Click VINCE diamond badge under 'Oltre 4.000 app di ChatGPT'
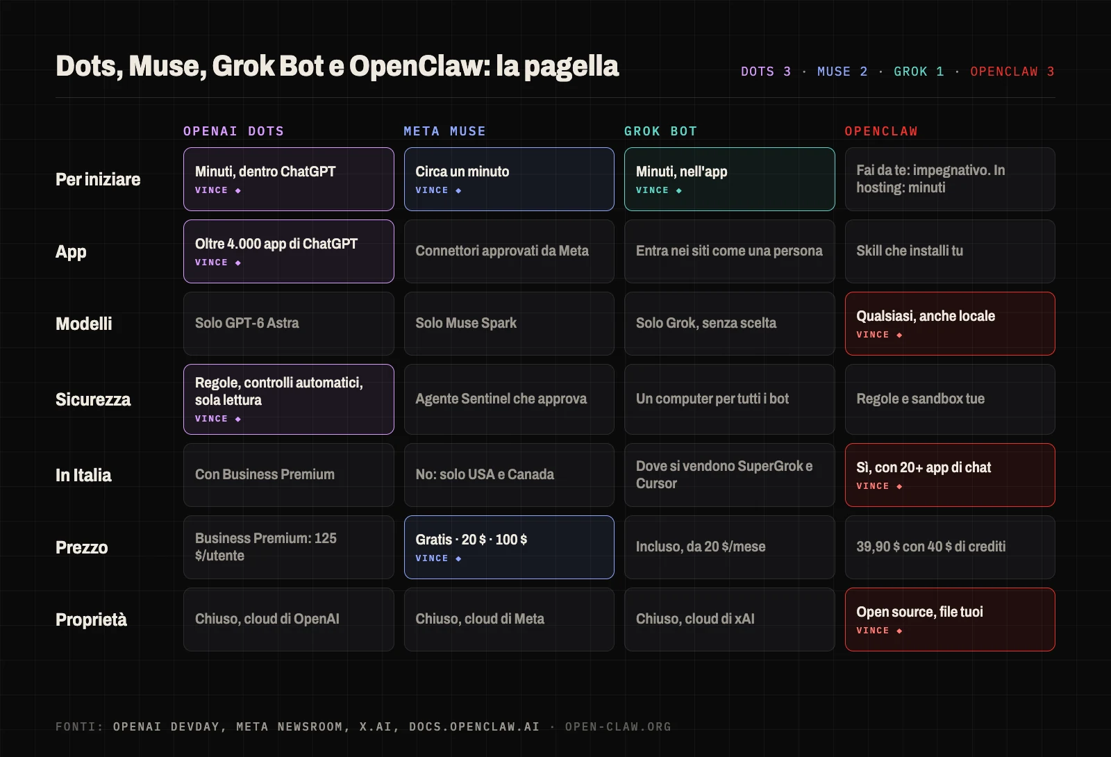 [218, 263]
